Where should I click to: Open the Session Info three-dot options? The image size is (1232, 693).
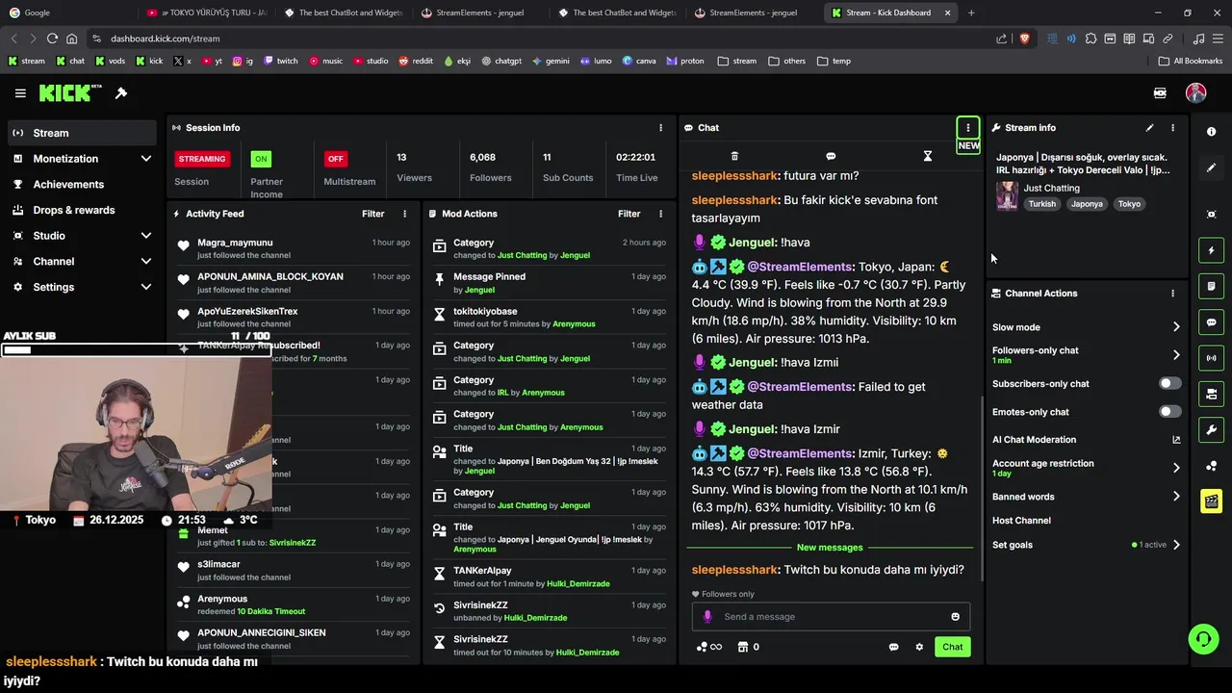[660, 127]
